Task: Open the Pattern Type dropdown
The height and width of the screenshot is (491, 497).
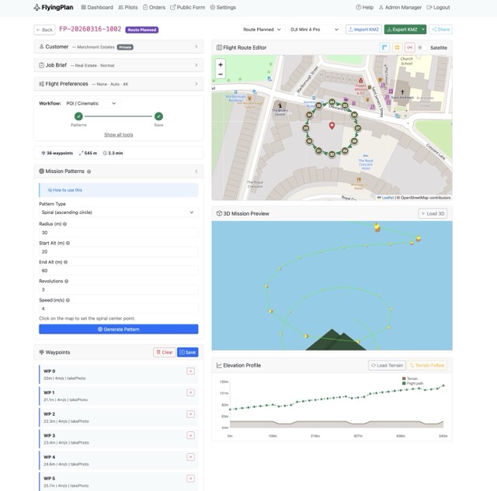Action: click(118, 212)
